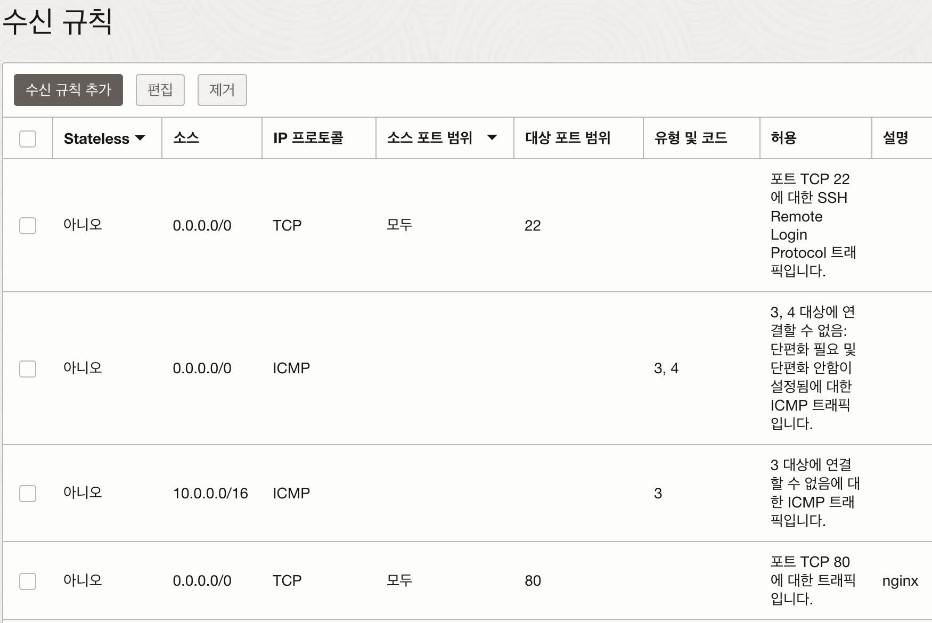
Task: Sort by the 소스 column header
Action: tap(186, 138)
